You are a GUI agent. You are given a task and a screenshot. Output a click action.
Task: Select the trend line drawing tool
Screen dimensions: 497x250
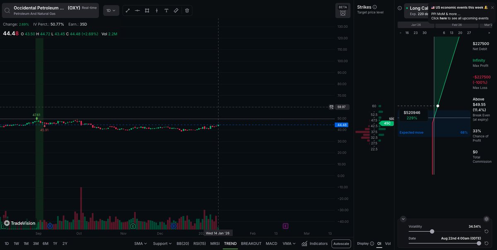(128, 10)
